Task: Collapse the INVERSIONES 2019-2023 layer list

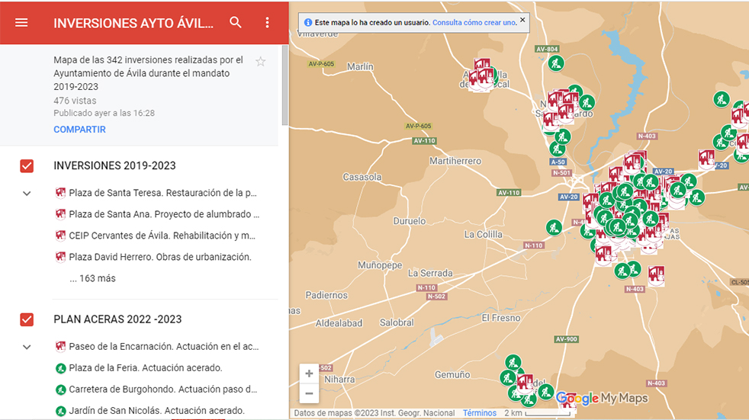Action: [x=27, y=194]
